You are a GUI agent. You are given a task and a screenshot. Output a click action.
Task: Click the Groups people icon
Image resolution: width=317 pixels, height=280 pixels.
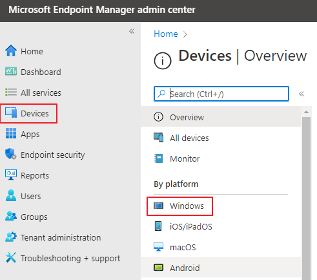[x=11, y=216]
